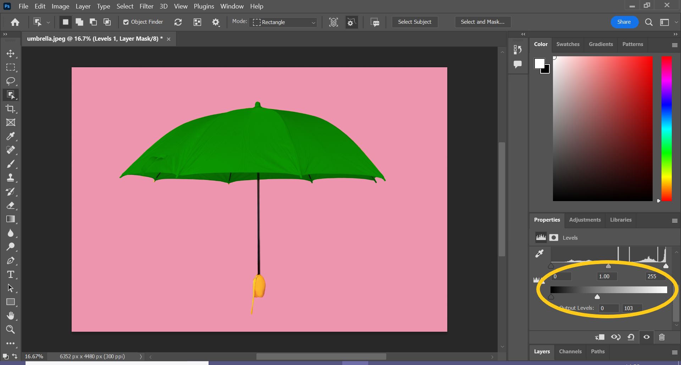Select the Gradient tool

coord(11,219)
